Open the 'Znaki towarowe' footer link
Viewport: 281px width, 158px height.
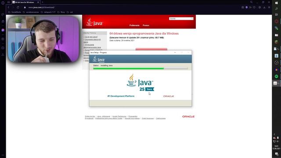coord(148,118)
